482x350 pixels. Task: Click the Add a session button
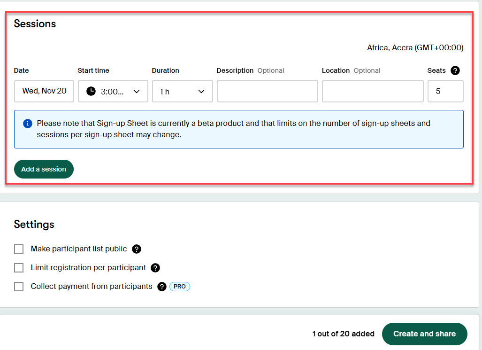pos(44,169)
